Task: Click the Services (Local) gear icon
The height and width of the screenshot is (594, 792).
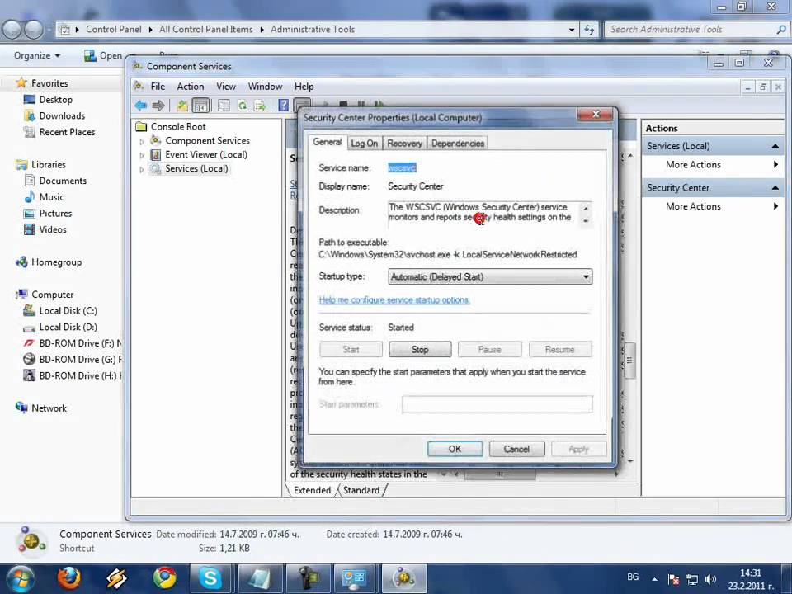Action: point(156,168)
